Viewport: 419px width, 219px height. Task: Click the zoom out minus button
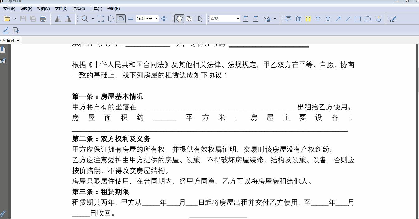pyautogui.click(x=131, y=19)
